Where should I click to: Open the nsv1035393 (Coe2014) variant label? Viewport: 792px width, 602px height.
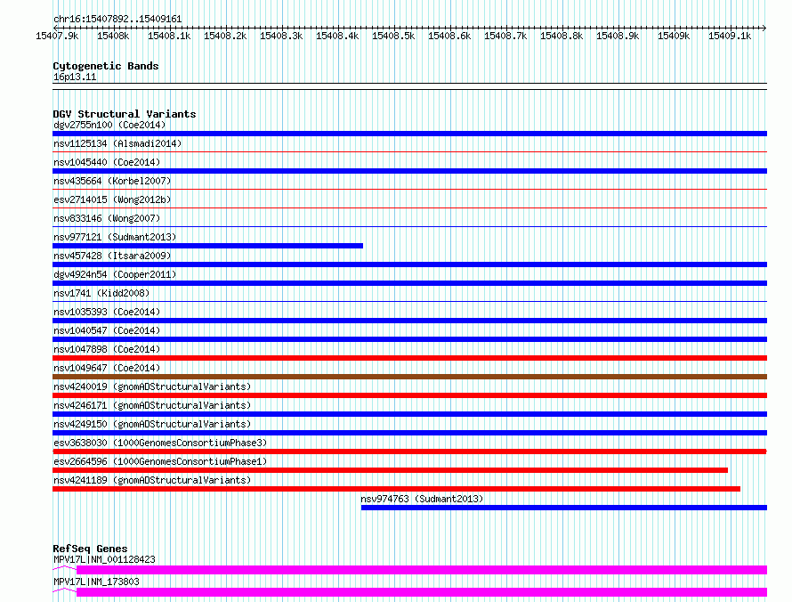point(107,312)
